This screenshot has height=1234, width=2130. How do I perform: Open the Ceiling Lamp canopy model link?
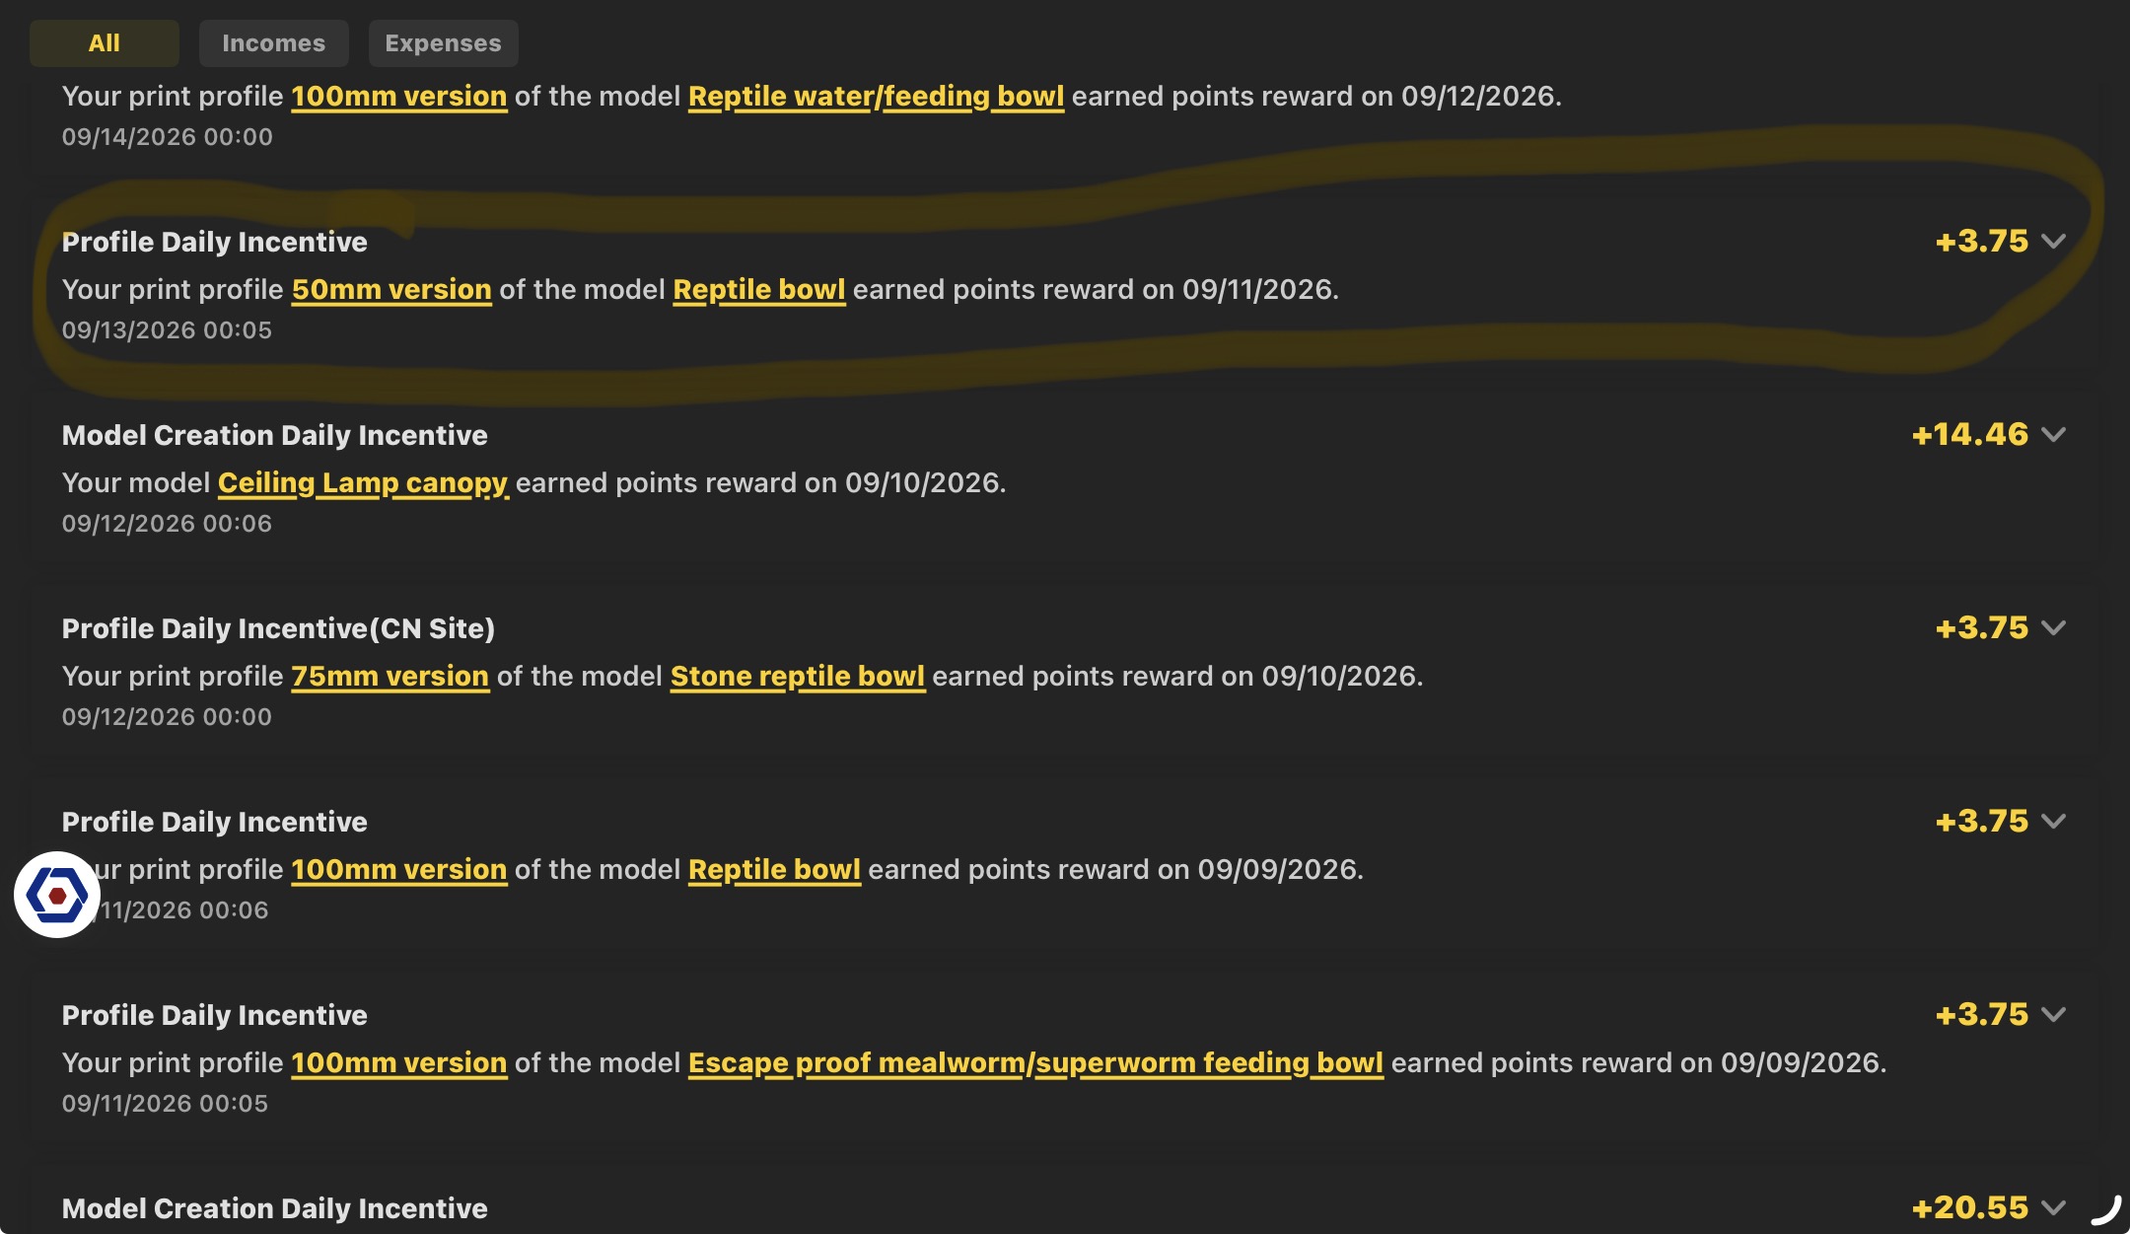point(363,483)
